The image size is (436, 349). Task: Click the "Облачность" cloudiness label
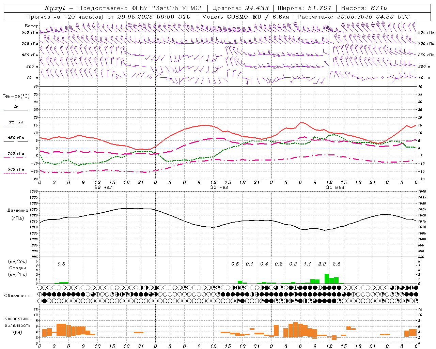pyautogui.click(x=17, y=295)
